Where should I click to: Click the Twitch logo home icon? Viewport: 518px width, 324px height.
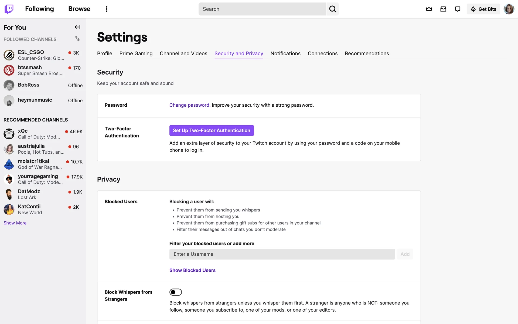(9, 9)
